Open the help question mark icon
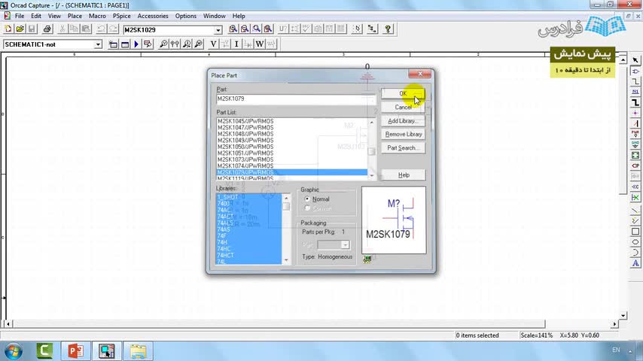Viewport: 643px width, 361px height. (388, 29)
